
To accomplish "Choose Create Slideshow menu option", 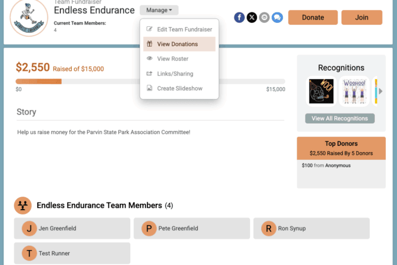I will point(179,89).
